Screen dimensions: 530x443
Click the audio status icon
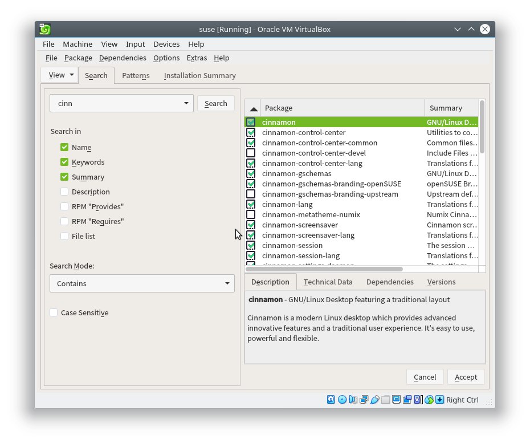coord(353,400)
